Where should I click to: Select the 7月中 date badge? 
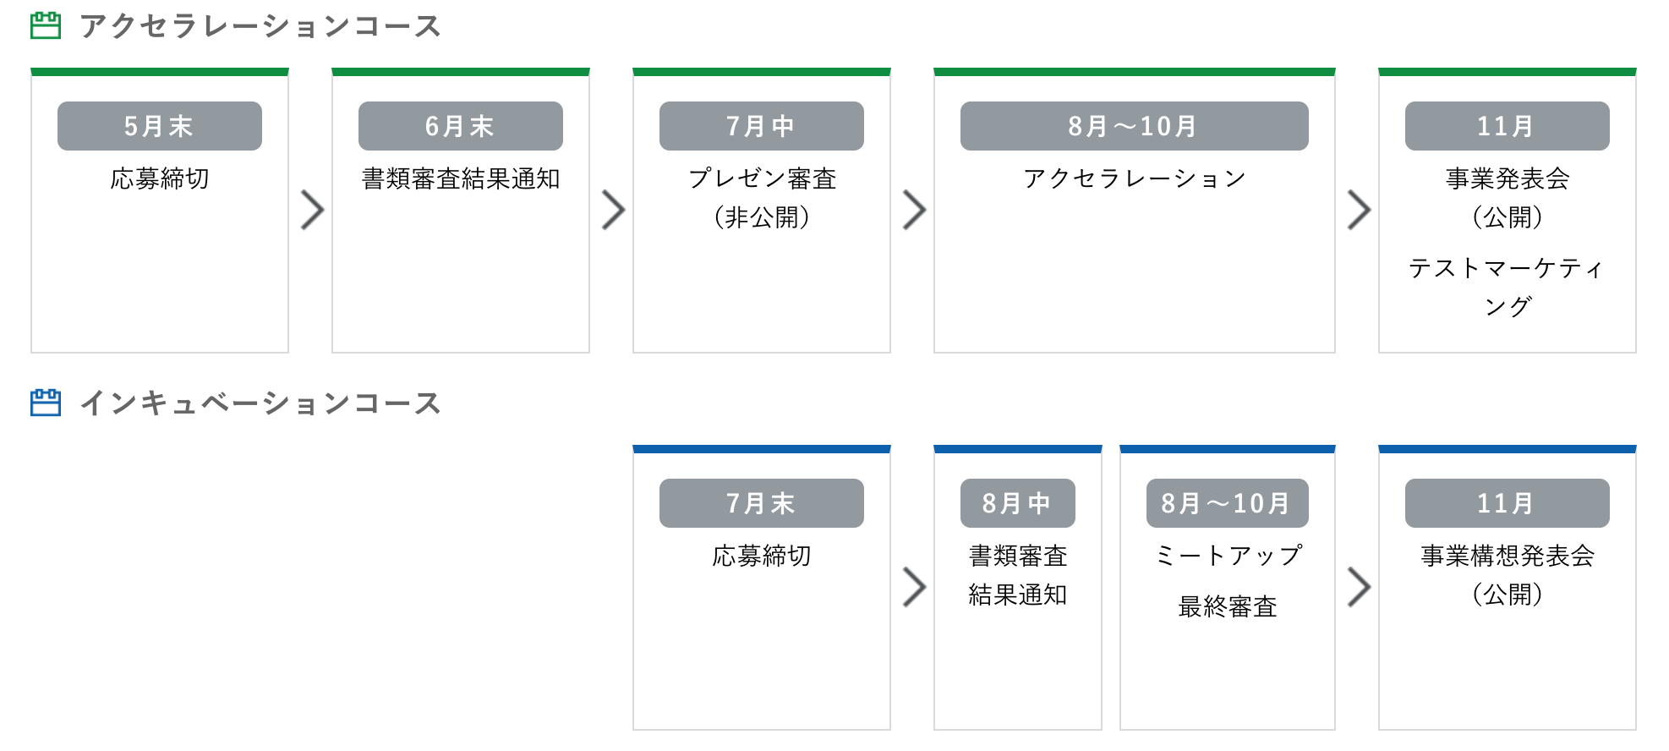[762, 126]
